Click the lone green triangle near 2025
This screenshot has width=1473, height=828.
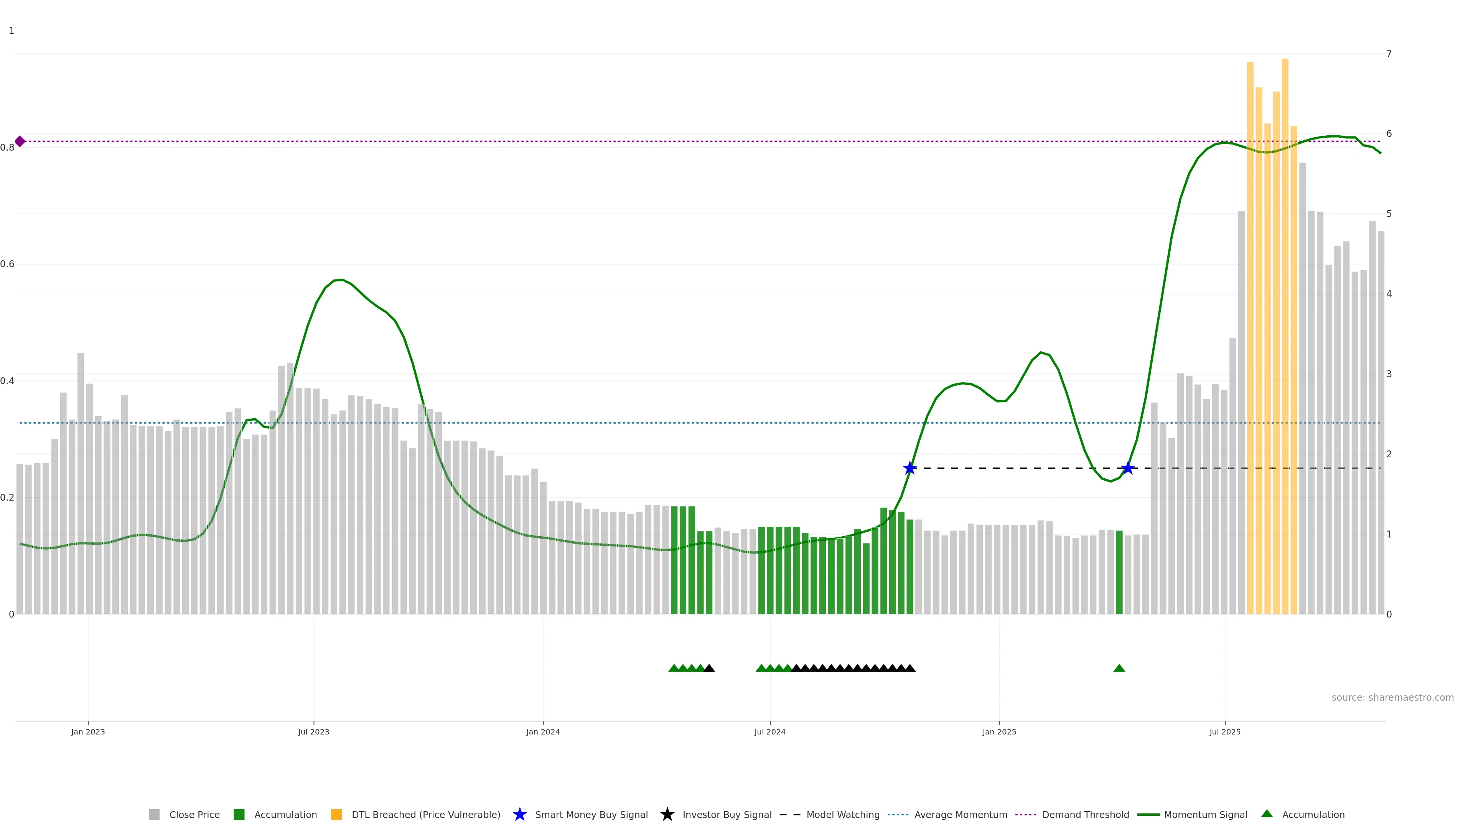[1119, 669]
